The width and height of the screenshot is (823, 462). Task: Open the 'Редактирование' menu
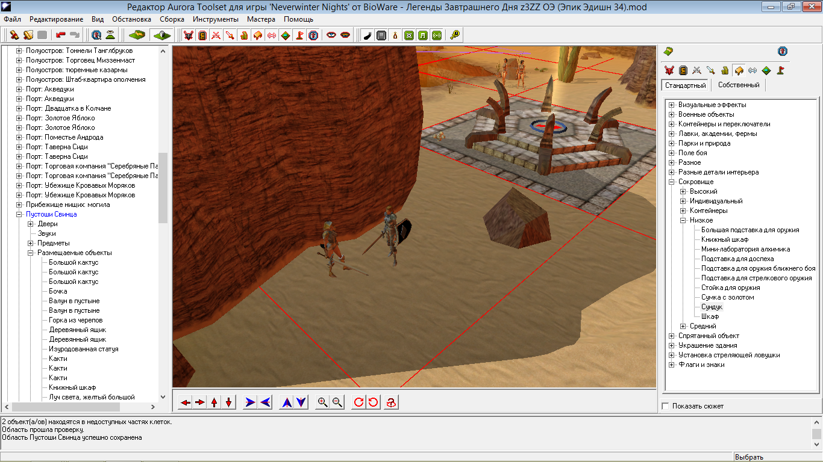coord(57,19)
